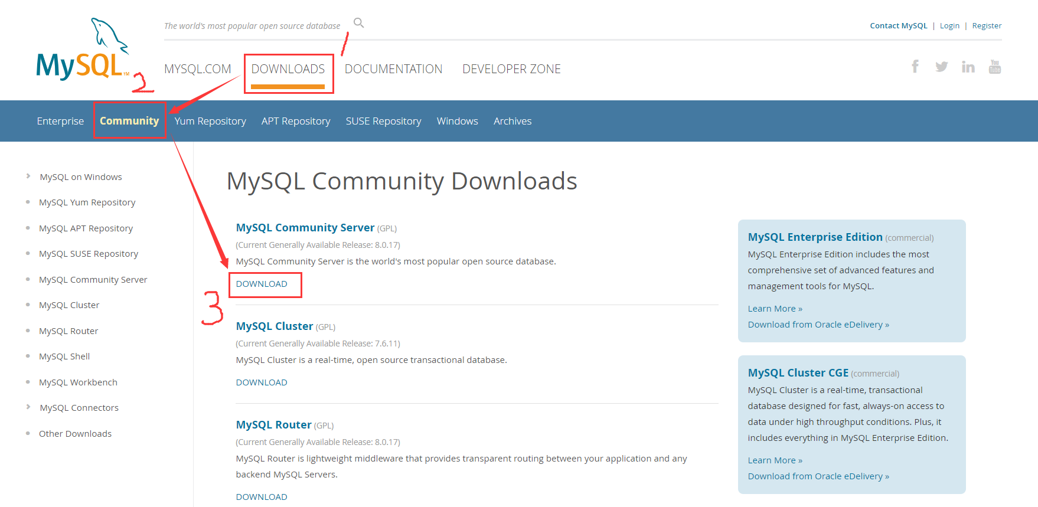
Task: Open the LinkedIn icon in header
Action: pos(968,67)
